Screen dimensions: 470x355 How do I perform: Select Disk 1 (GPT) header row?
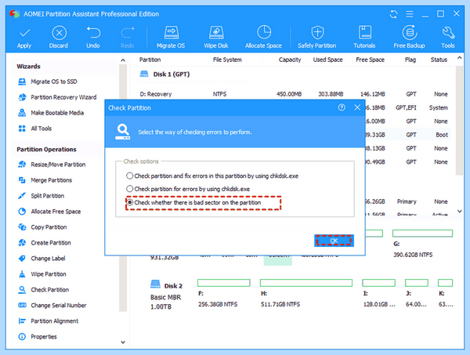click(x=164, y=74)
